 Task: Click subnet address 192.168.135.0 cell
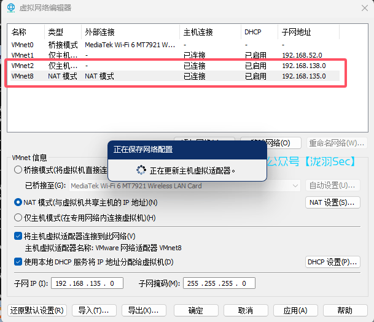[304, 76]
